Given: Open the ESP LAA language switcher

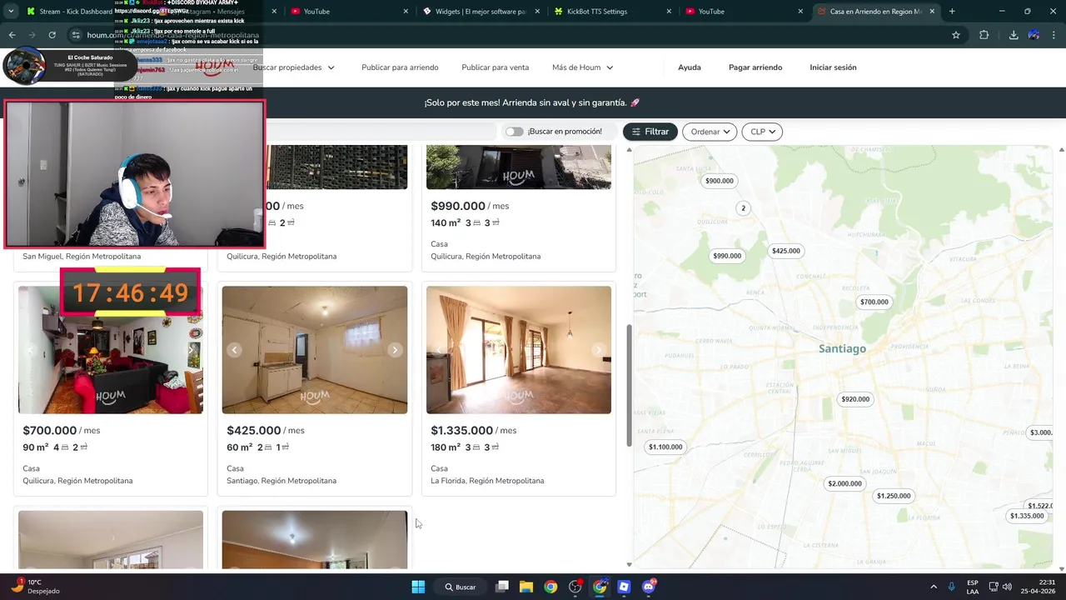Looking at the screenshot, I should click(973, 587).
